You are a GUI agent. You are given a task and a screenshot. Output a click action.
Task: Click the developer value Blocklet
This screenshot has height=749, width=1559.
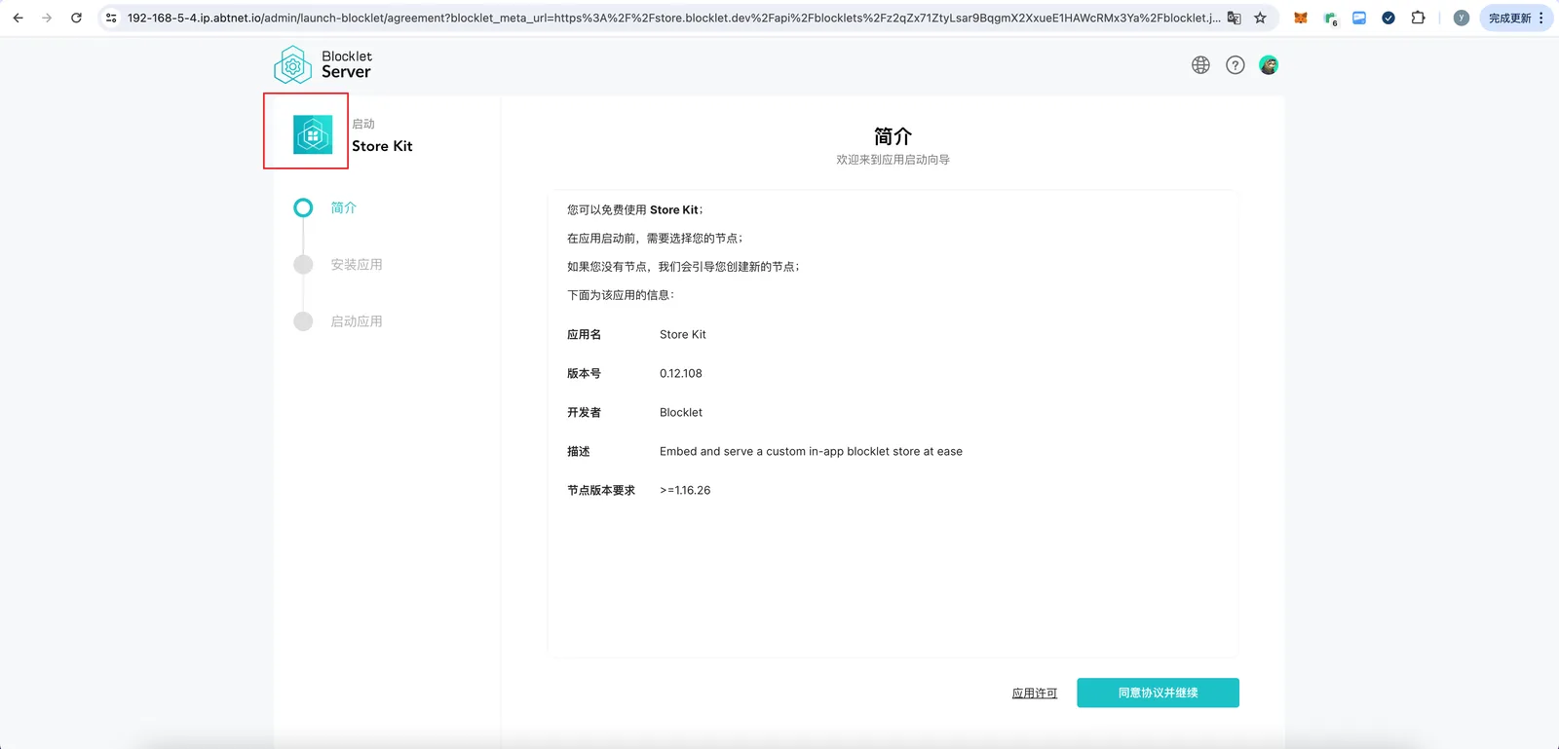(x=681, y=412)
